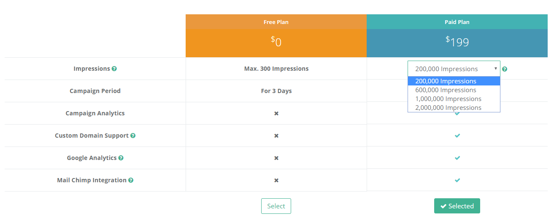The width and height of the screenshot is (554, 221).
Task: Click the help icon next to Google Analytics
Action: pos(121,158)
